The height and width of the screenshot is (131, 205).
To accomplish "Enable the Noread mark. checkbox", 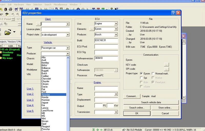I will tap(153, 73).
